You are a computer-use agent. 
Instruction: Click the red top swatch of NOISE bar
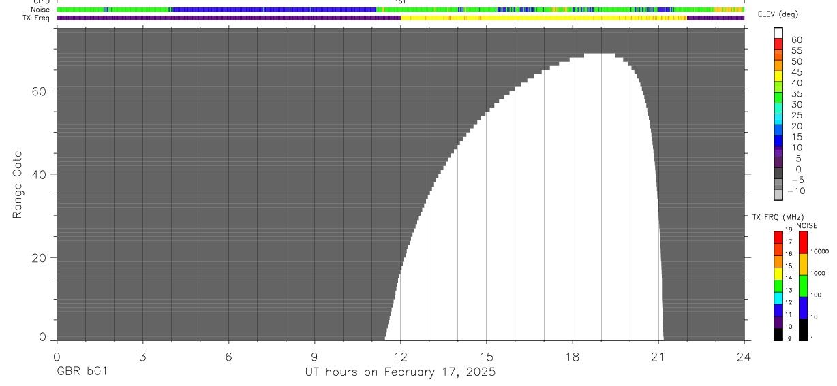(803, 242)
